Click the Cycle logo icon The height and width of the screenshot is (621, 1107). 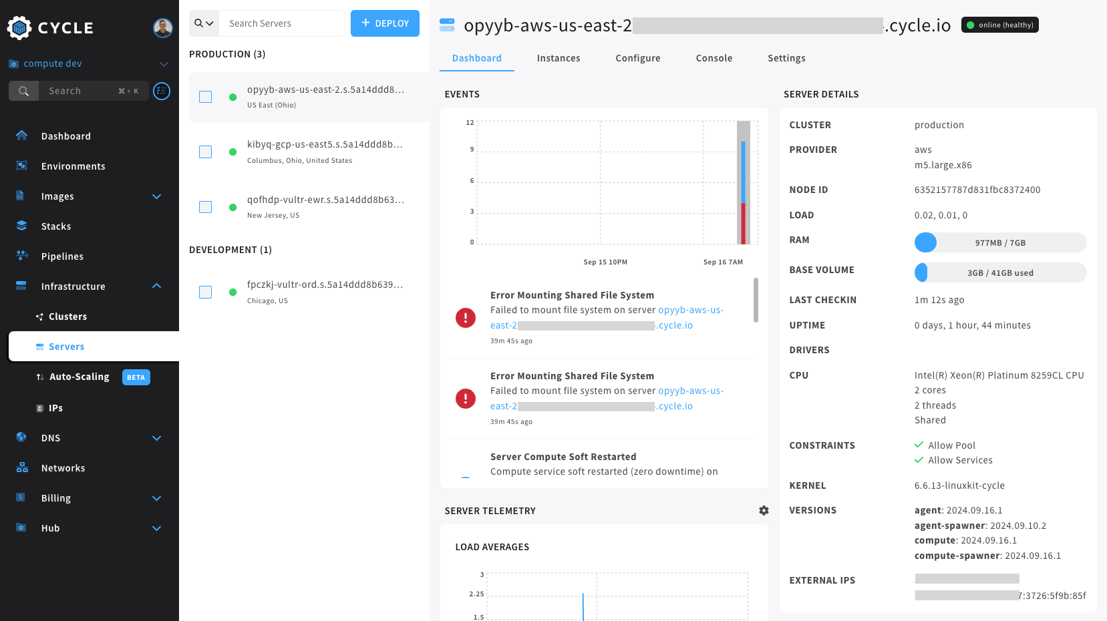coord(19,27)
